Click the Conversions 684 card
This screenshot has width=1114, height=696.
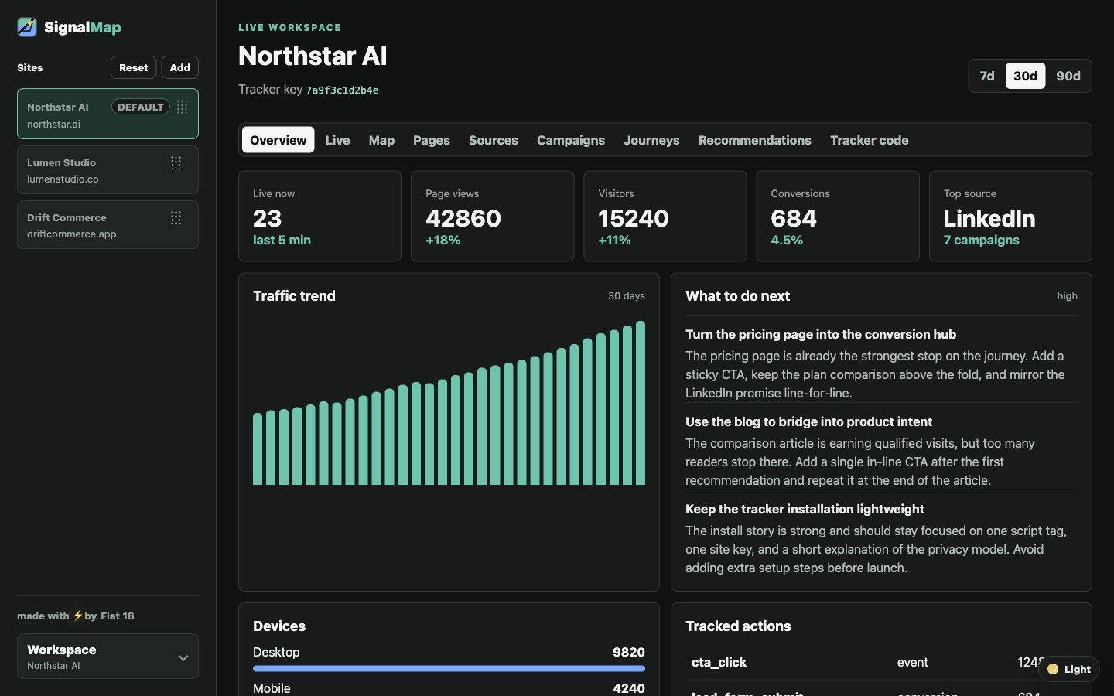838,216
